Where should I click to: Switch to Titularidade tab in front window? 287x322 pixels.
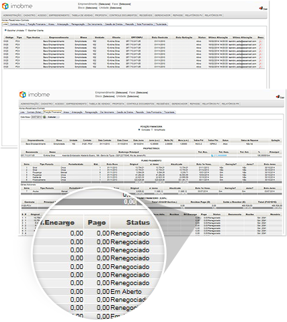click(169, 112)
